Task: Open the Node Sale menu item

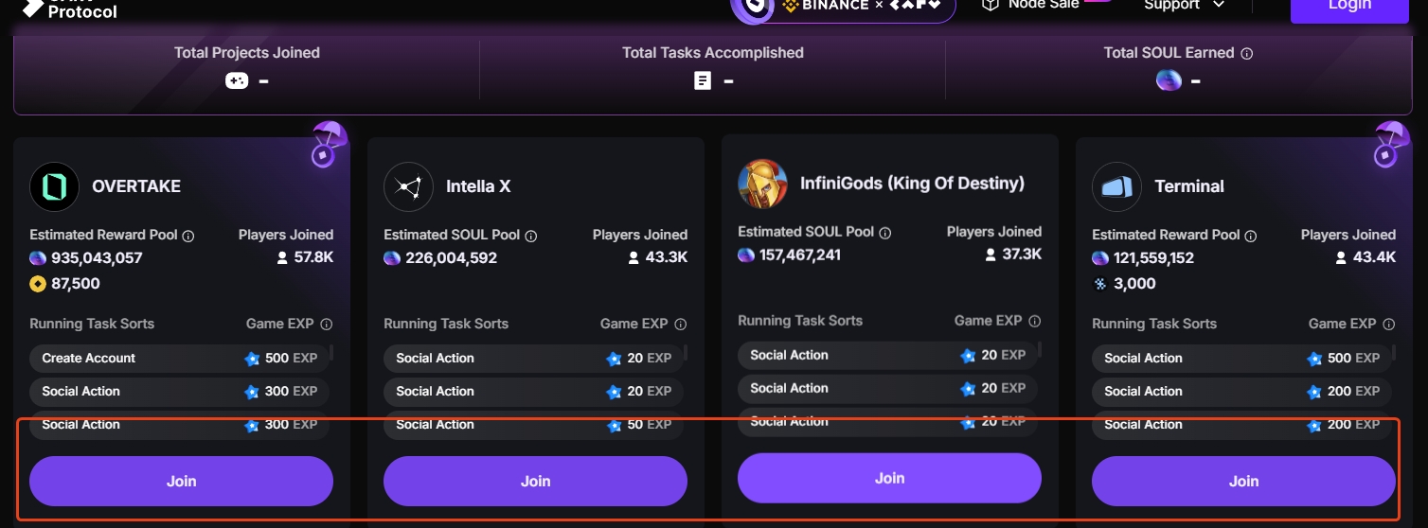Action: [1032, 6]
